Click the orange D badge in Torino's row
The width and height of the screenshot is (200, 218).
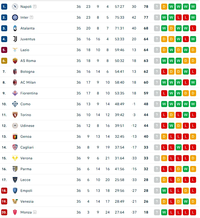point(171,115)
